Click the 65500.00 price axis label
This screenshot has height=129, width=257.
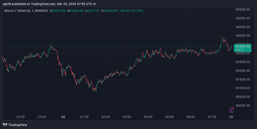click(243, 10)
